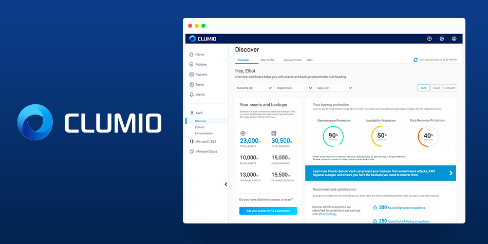Open the 250 found Out-of-Policy snapshots link
488x244 pixels.
[404, 221]
